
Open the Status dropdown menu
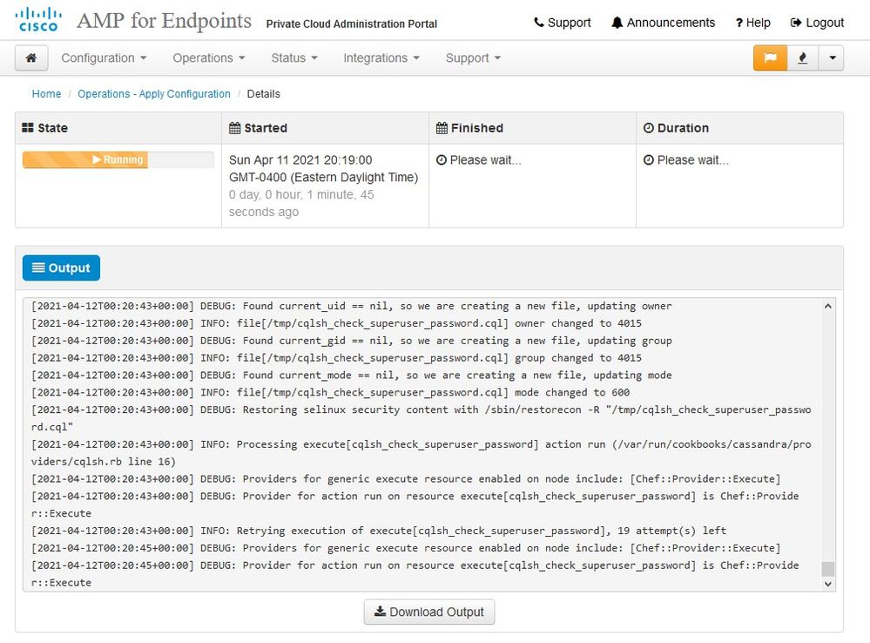coord(294,58)
